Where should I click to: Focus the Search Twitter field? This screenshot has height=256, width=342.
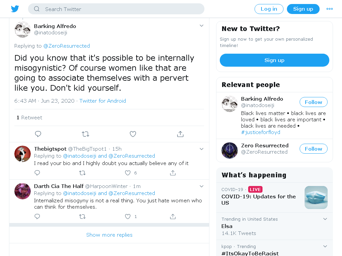116,9
